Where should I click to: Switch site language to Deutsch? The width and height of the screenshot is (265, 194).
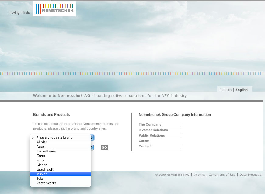point(225,90)
